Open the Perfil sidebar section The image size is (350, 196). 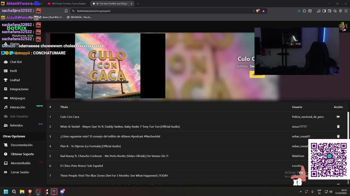tap(13, 71)
